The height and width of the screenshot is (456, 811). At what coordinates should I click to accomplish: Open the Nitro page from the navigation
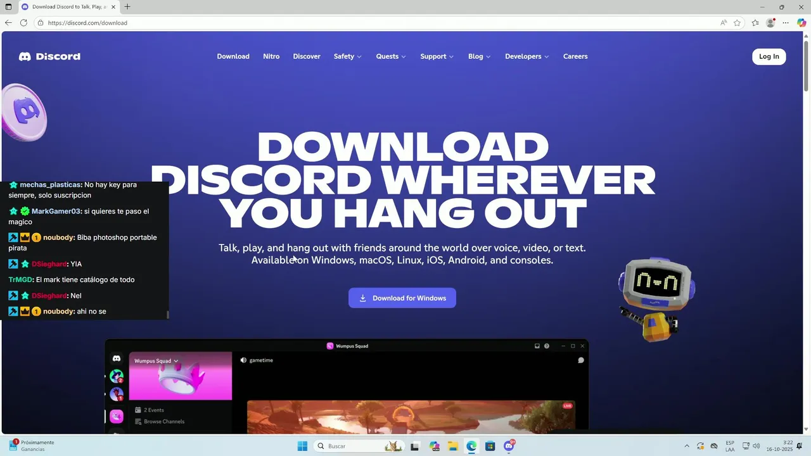point(271,56)
